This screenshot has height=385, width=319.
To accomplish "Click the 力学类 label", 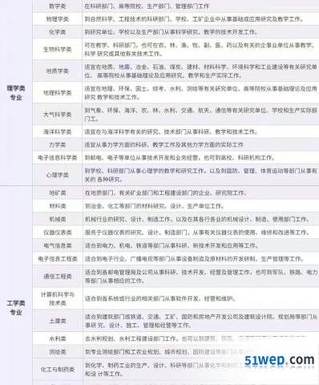I will (x=58, y=145).
